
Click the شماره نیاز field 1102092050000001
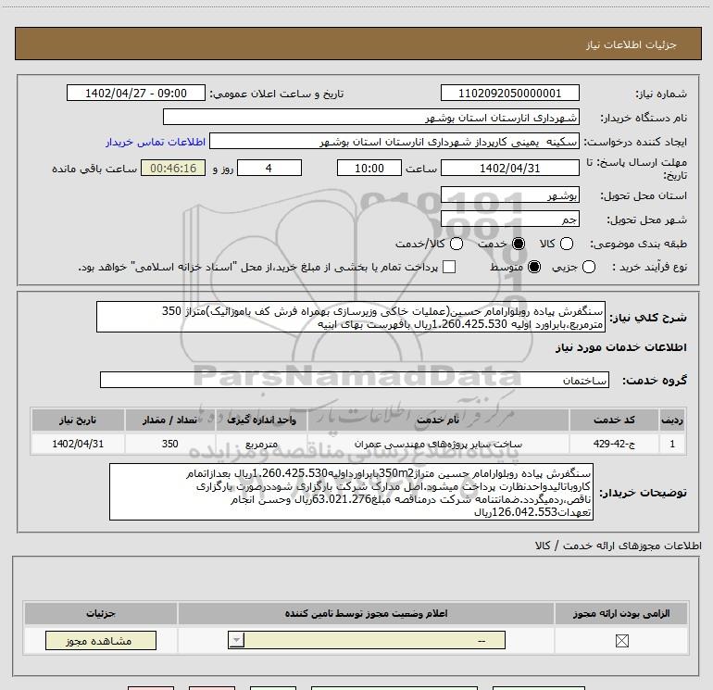click(x=509, y=93)
